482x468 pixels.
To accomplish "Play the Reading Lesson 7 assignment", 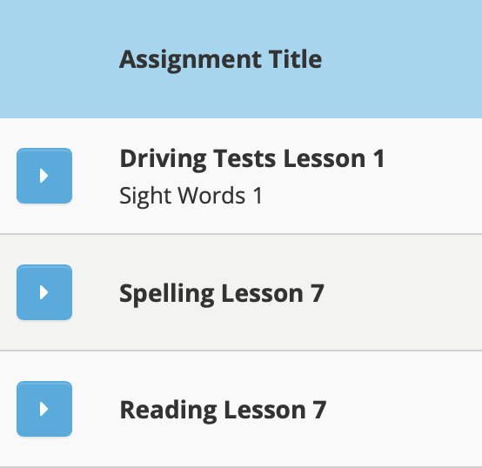I will pos(44,409).
